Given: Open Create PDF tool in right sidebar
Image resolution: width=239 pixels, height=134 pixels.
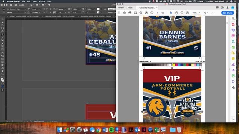Looking at the screenshot, I should (233, 24).
